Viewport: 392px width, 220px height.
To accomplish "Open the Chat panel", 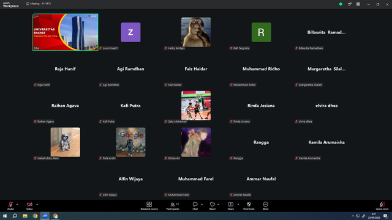I will coord(195,206).
